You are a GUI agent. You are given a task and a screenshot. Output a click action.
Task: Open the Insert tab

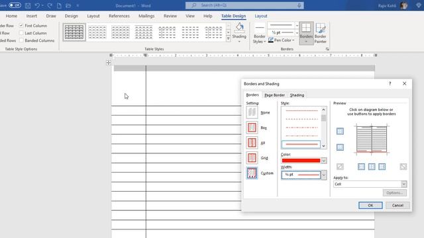coord(32,16)
